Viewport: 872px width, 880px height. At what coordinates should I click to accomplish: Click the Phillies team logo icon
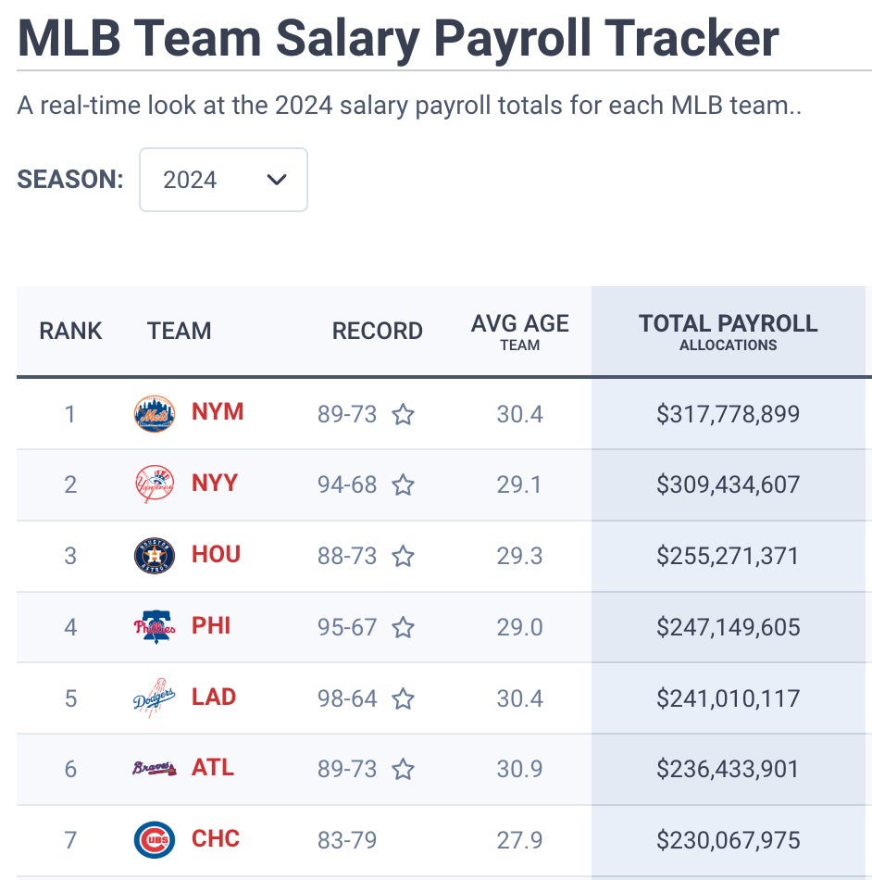tap(154, 627)
